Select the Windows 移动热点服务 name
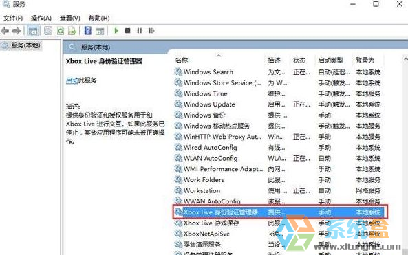 pyautogui.click(x=217, y=126)
